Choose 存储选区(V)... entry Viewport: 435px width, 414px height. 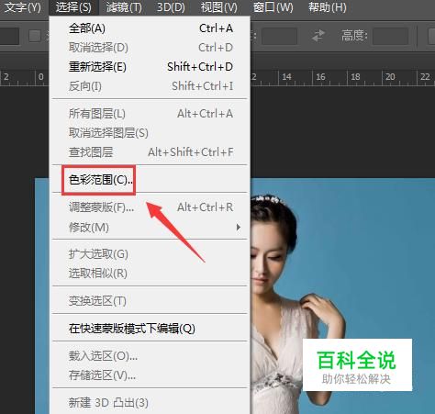pyautogui.click(x=150, y=375)
